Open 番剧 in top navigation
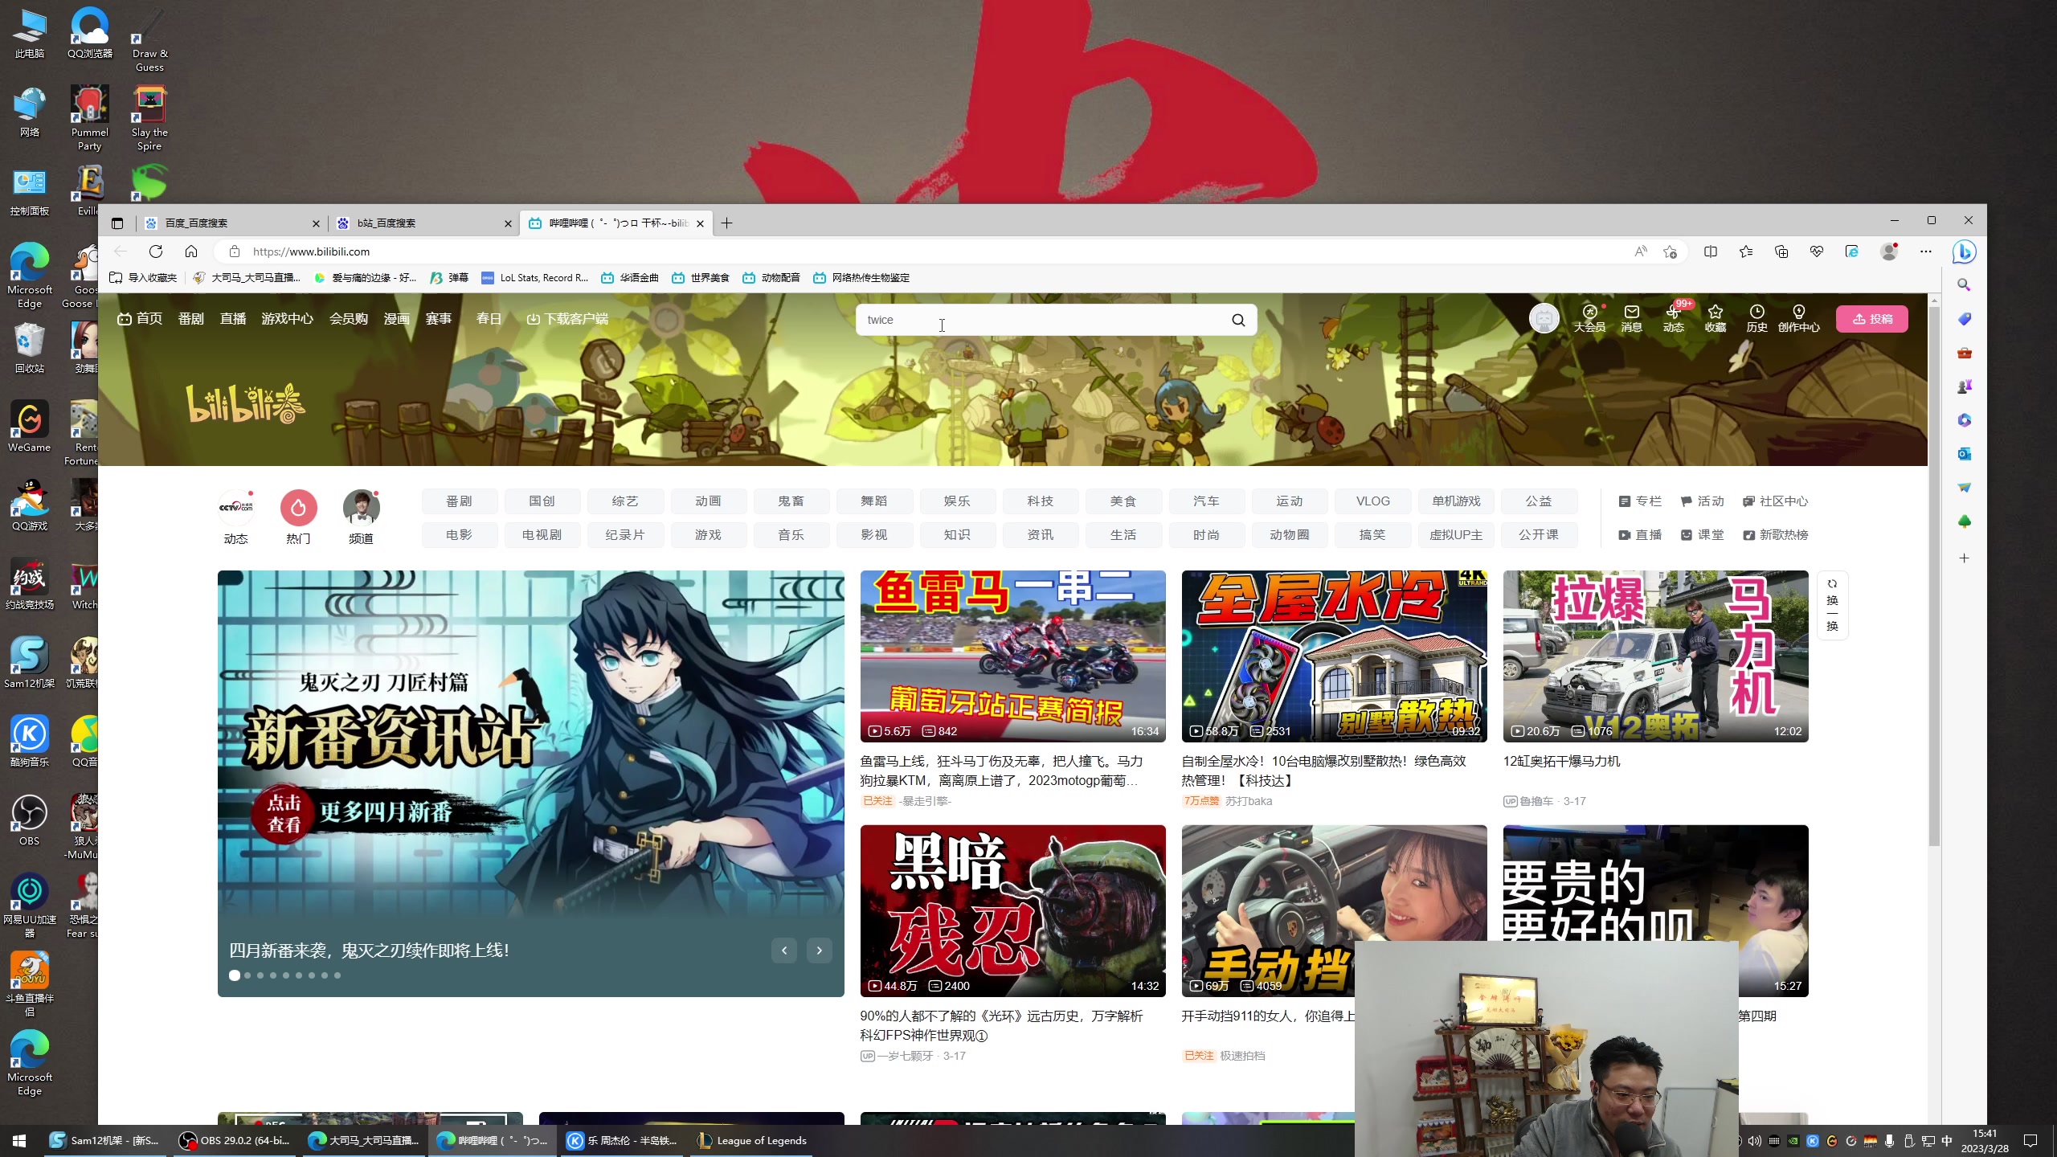Screen dimensions: 2057x1157 191,319
